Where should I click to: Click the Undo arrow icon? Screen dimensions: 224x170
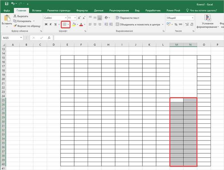point(13,4)
